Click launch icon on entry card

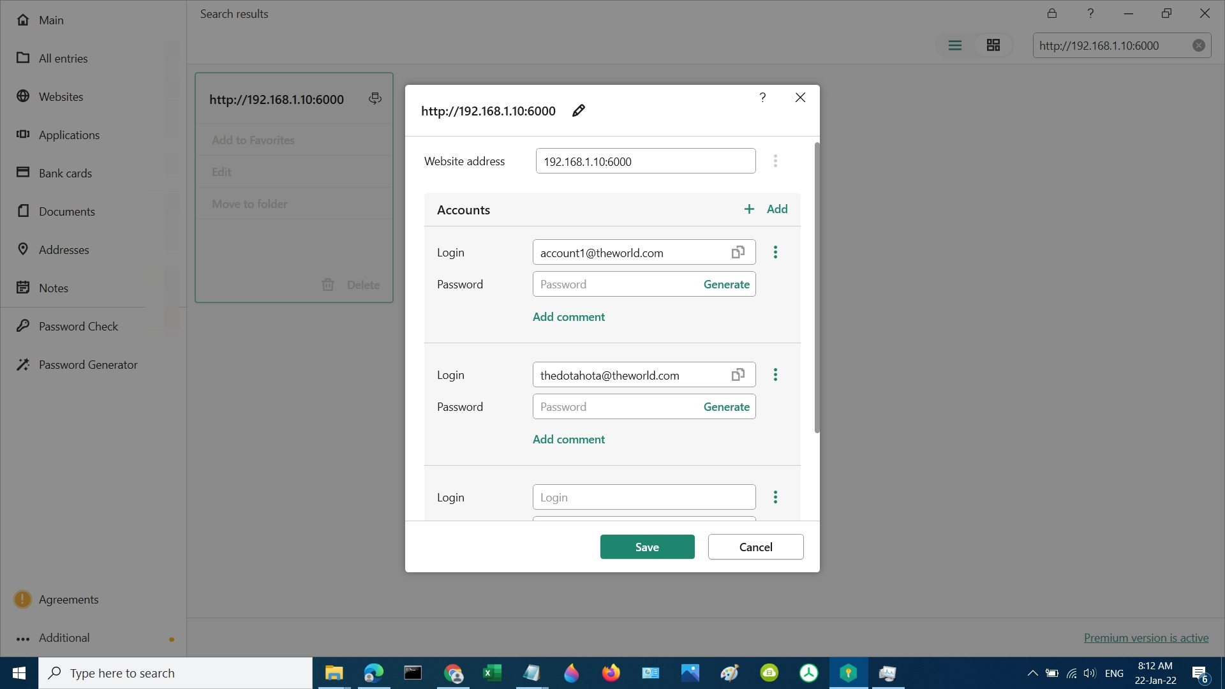click(x=375, y=98)
